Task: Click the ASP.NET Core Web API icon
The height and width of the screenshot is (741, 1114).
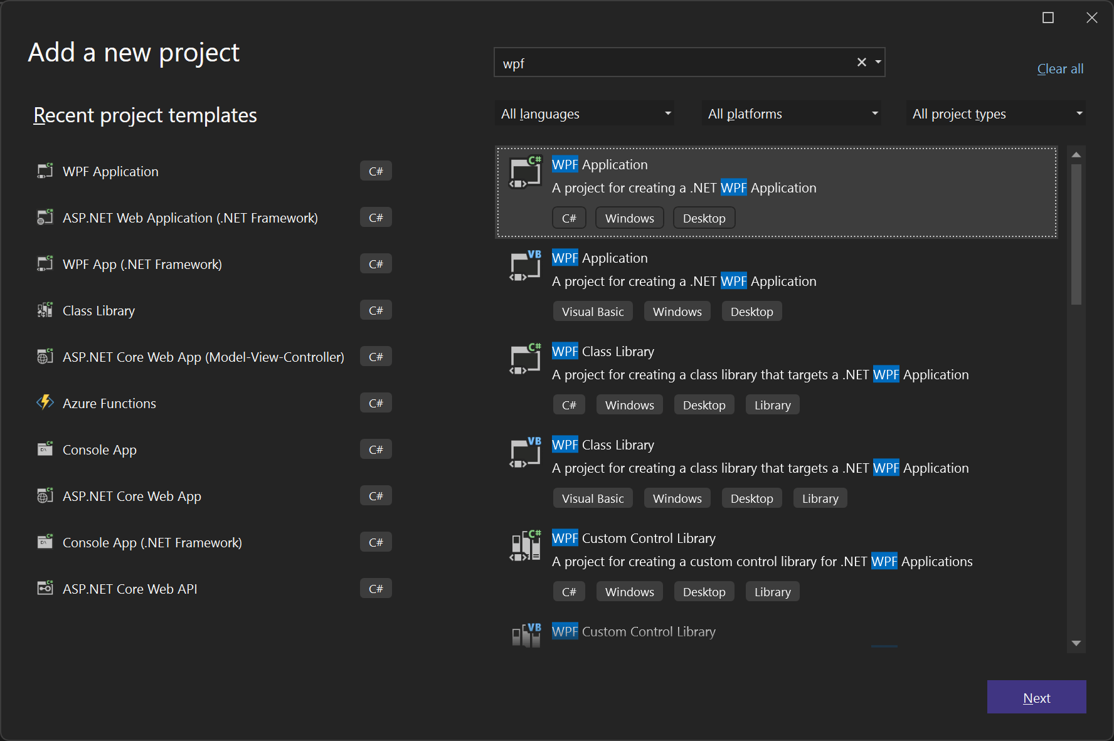Action: [x=45, y=588]
